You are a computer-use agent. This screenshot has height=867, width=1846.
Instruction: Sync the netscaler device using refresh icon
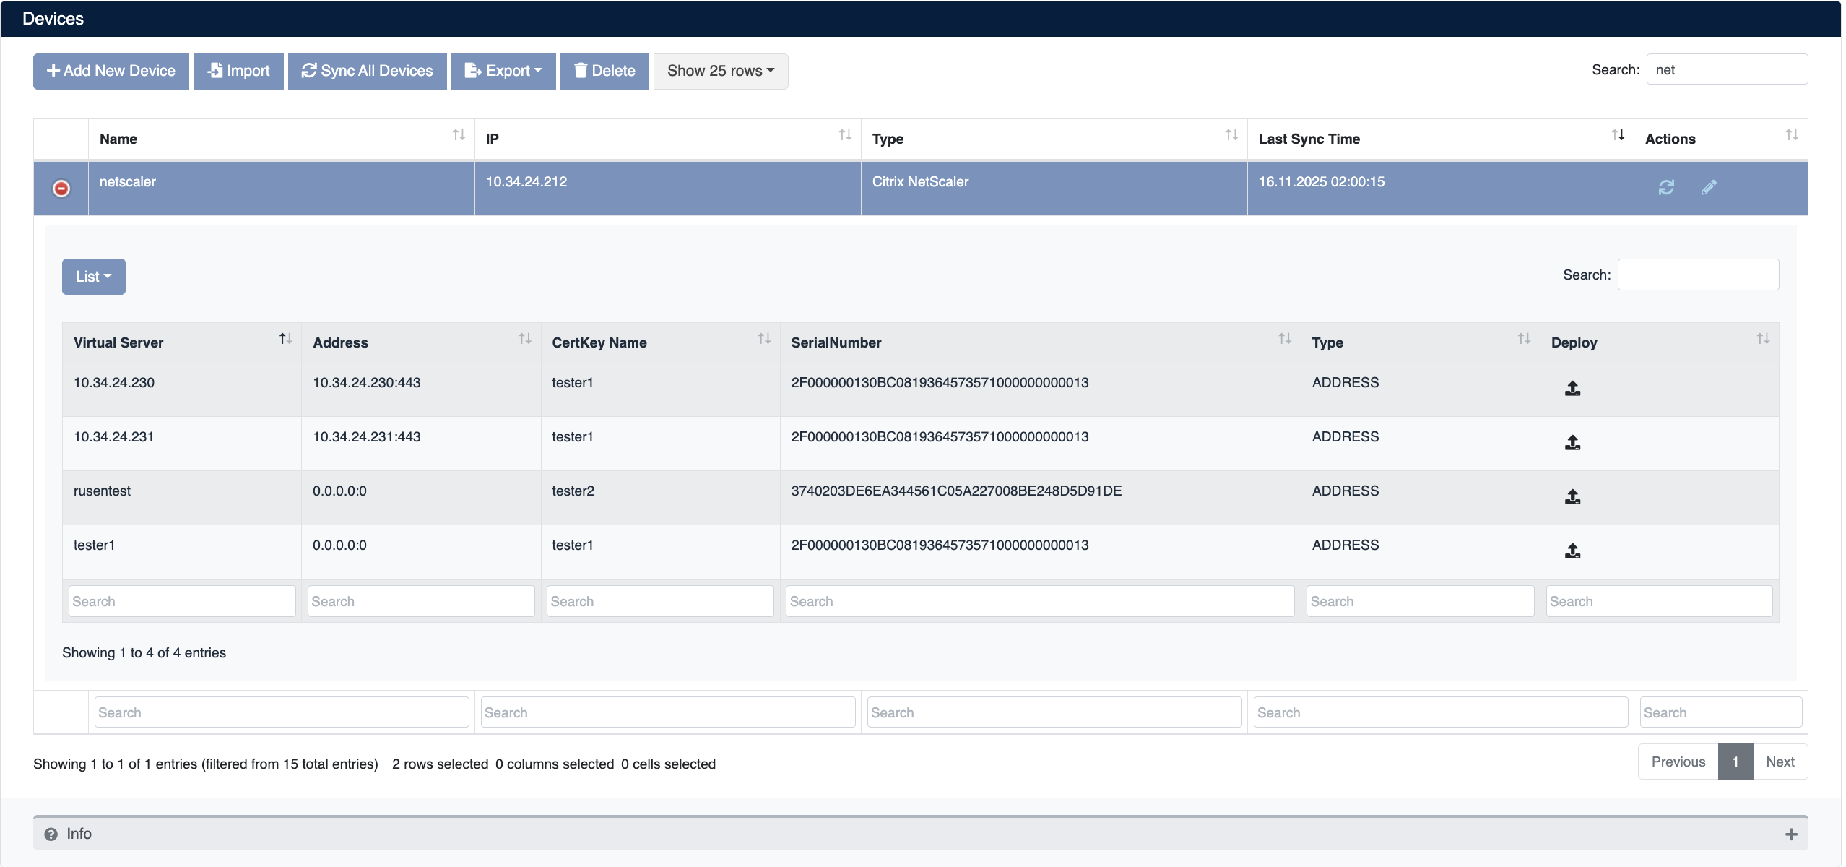point(1666,188)
